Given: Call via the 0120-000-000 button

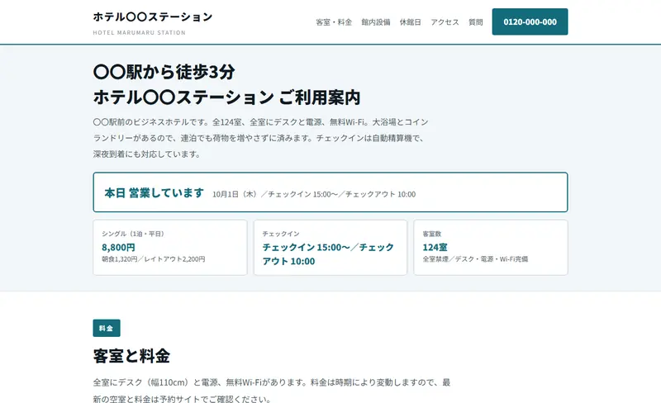Looking at the screenshot, I should (530, 21).
